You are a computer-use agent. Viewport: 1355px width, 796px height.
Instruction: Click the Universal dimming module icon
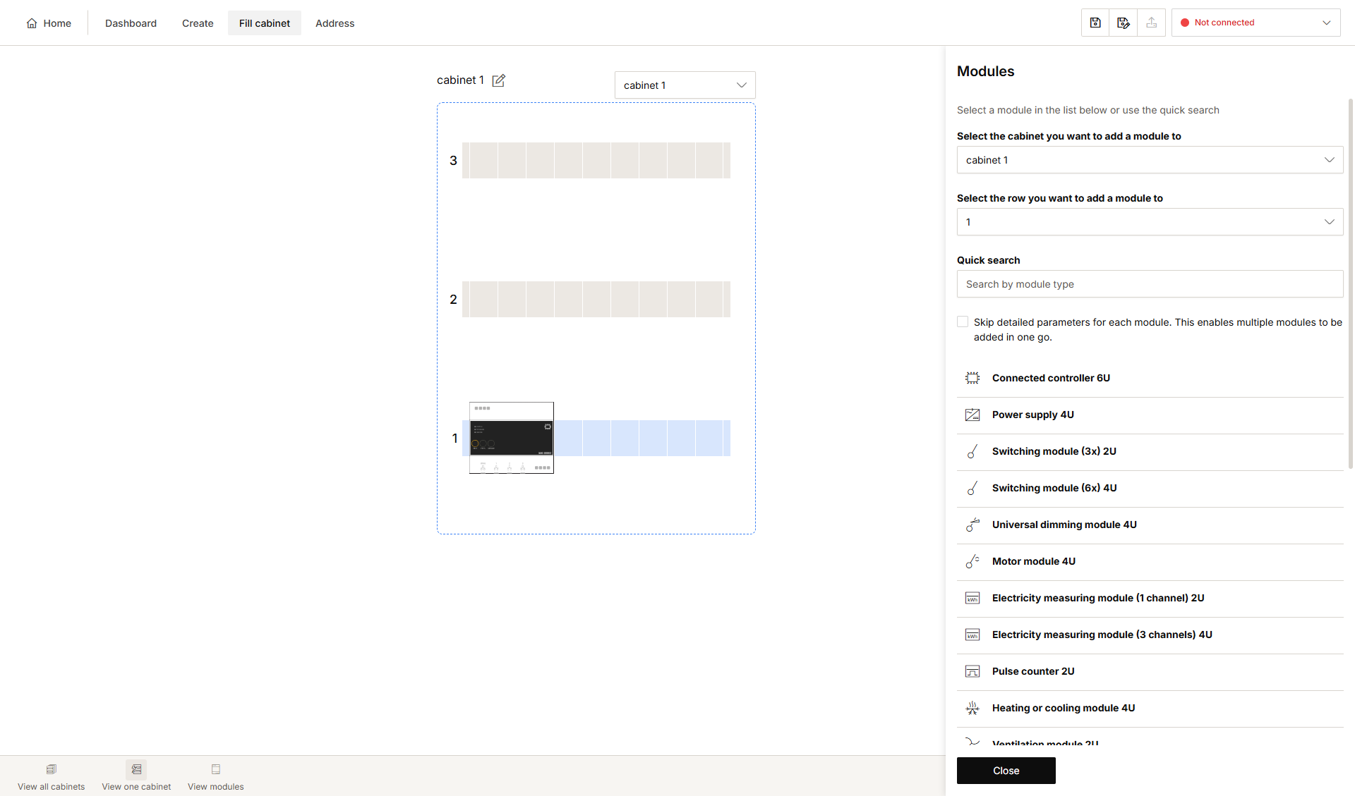[x=972, y=525]
